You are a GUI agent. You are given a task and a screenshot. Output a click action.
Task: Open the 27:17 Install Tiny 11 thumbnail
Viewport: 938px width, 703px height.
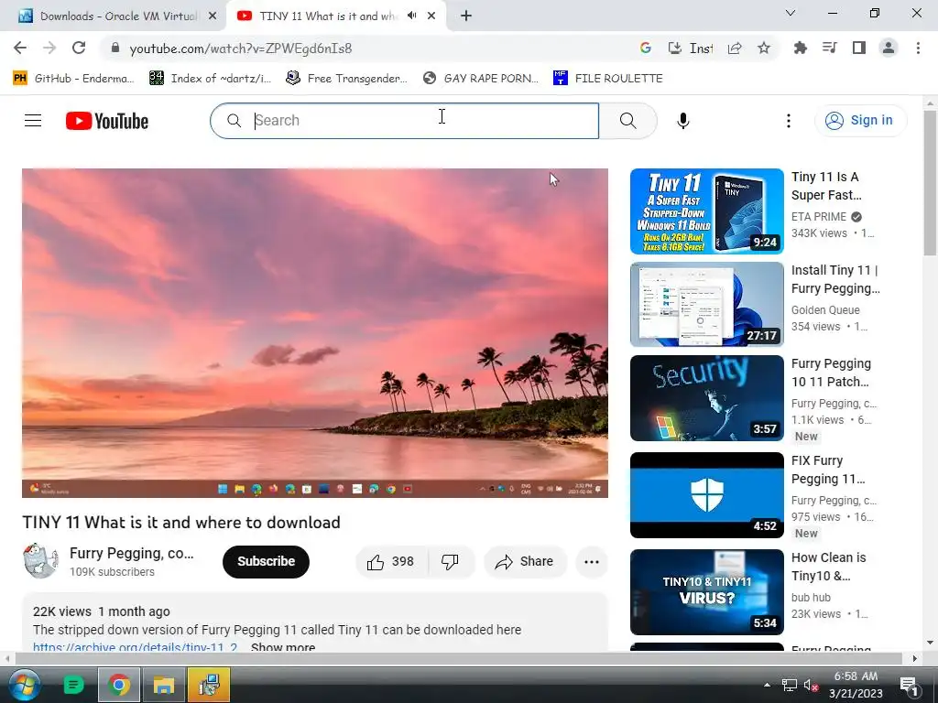point(706,304)
